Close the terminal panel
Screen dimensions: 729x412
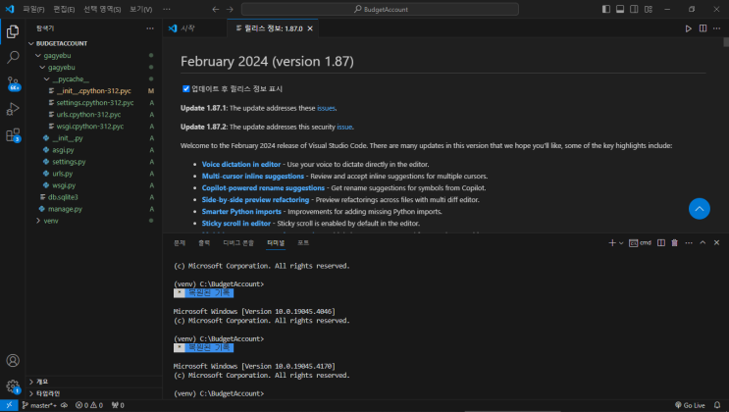click(x=716, y=242)
